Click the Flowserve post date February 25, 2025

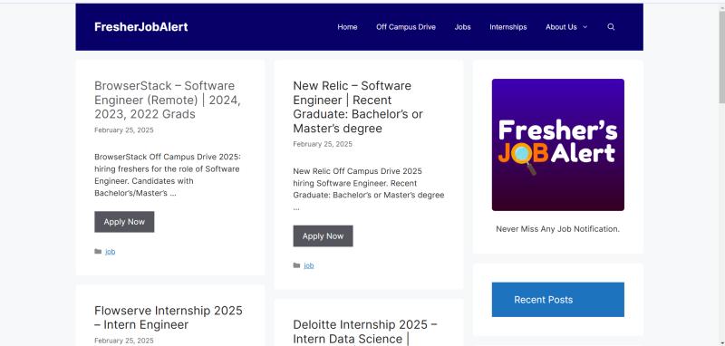click(x=124, y=341)
